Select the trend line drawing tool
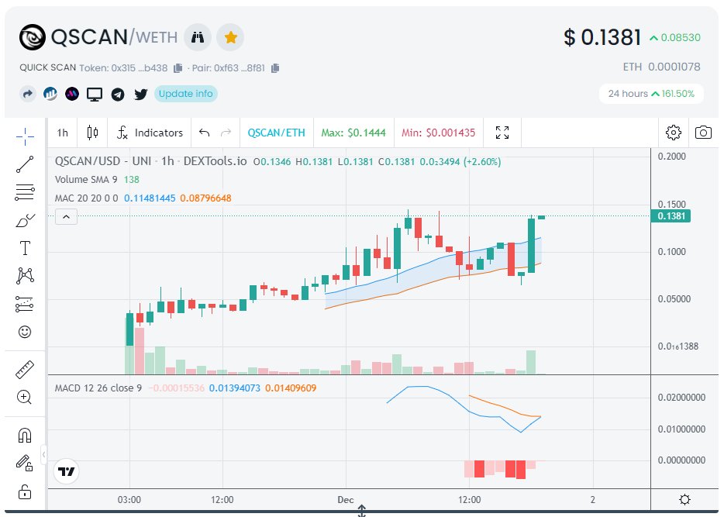The width and height of the screenshot is (724, 517). (x=25, y=164)
